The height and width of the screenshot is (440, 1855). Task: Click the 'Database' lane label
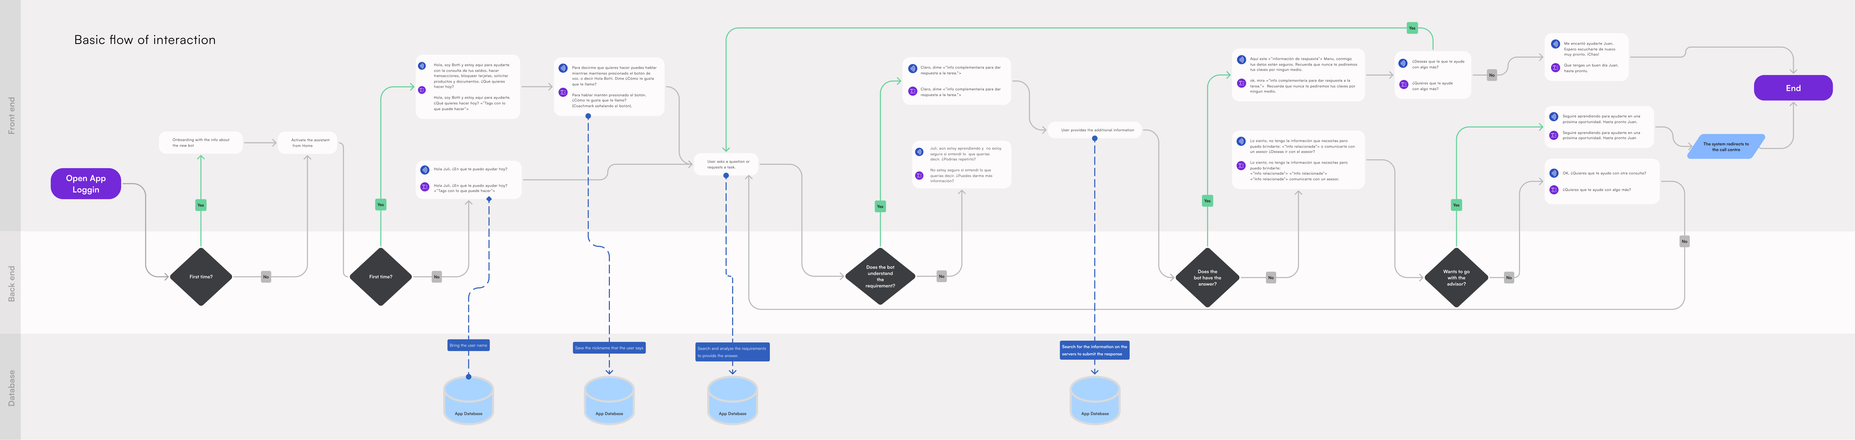point(12,388)
